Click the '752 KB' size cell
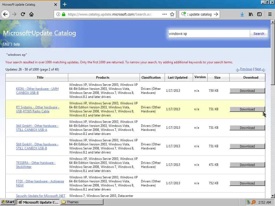Screen dimensions: 275x206 click(x=214, y=183)
